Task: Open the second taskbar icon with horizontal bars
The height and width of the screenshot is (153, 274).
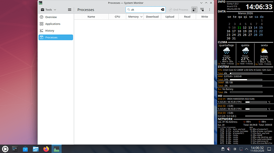Action: point(15,149)
